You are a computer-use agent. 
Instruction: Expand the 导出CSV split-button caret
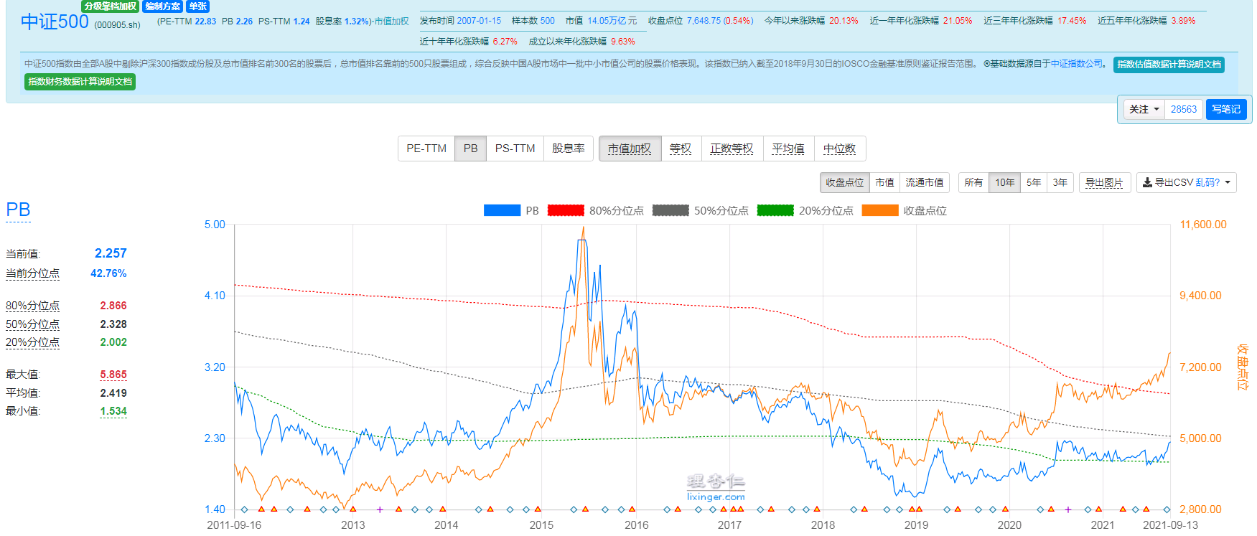pyautogui.click(x=1228, y=183)
